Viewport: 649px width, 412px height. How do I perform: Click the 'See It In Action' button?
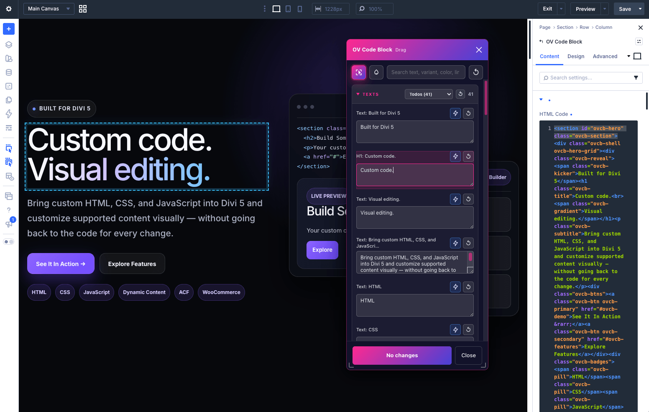(61, 264)
